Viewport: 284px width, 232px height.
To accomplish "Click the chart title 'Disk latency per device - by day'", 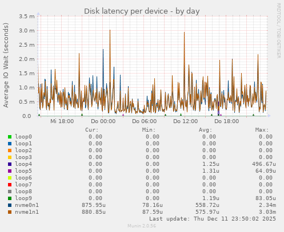I will point(142,11).
